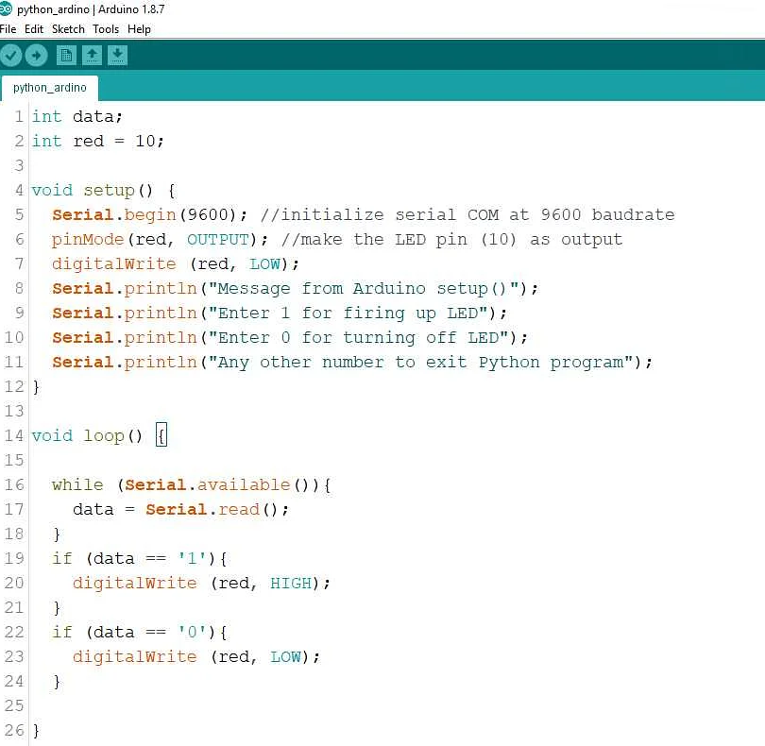Click Serial.begin(9600) code

pyautogui.click(x=150, y=214)
